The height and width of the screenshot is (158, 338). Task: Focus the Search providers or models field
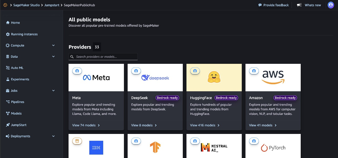pyautogui.click(x=103, y=57)
